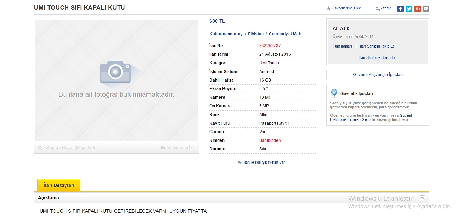The width and height of the screenshot is (468, 220).
Task: Click the security shield icon
Action: tap(334, 93)
